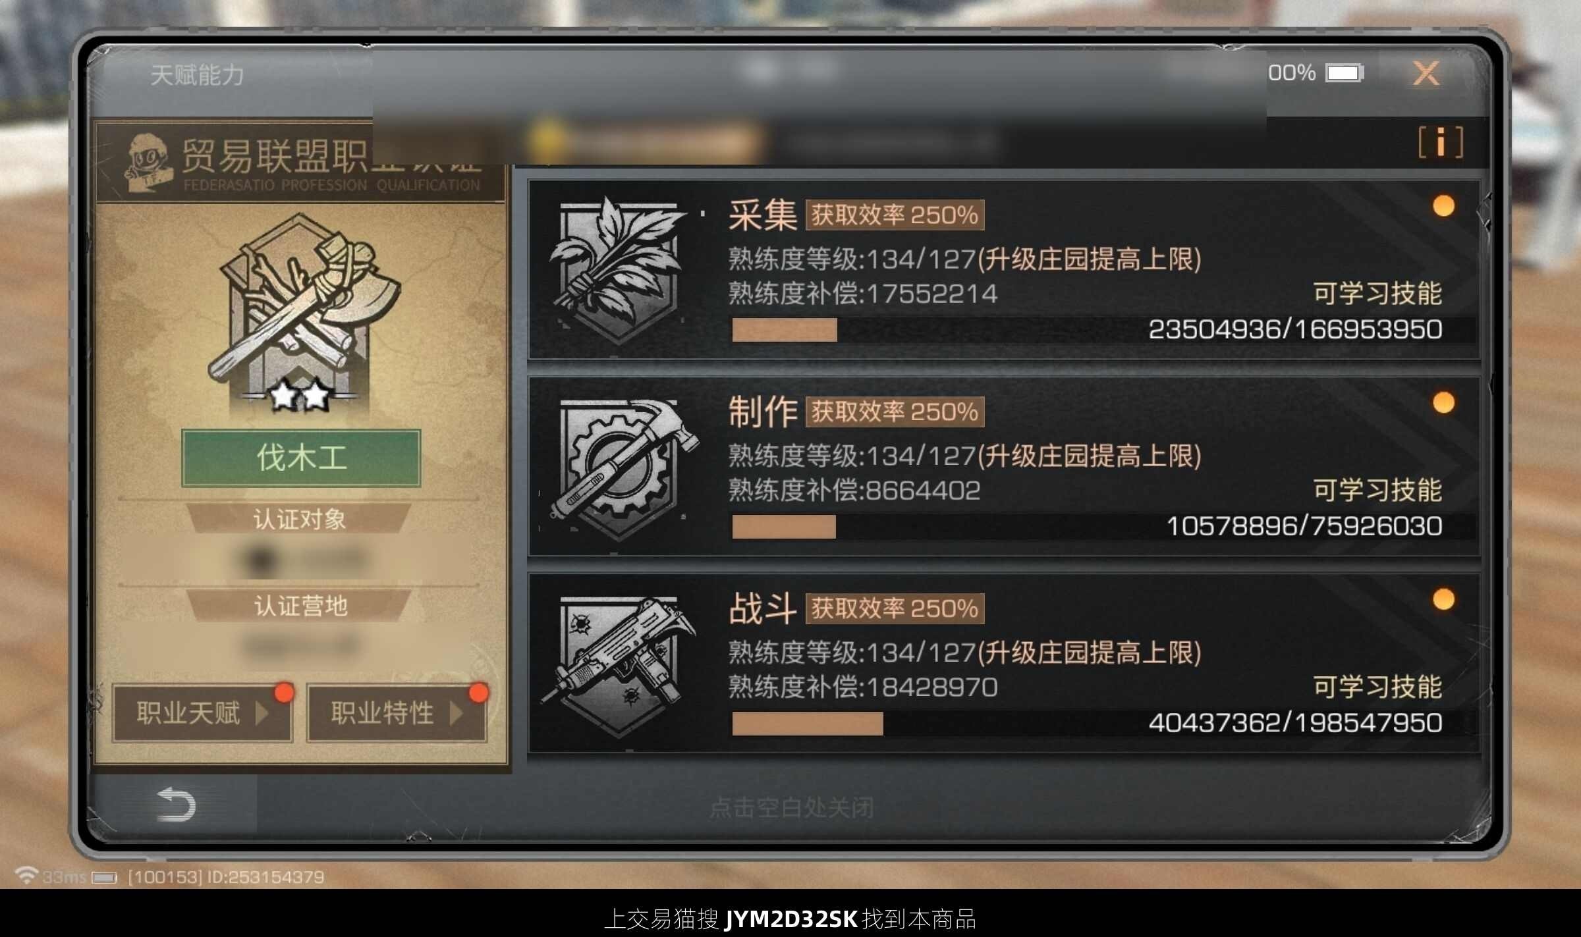
Task: Toggle the orange dot on 制作 row
Action: (1443, 402)
